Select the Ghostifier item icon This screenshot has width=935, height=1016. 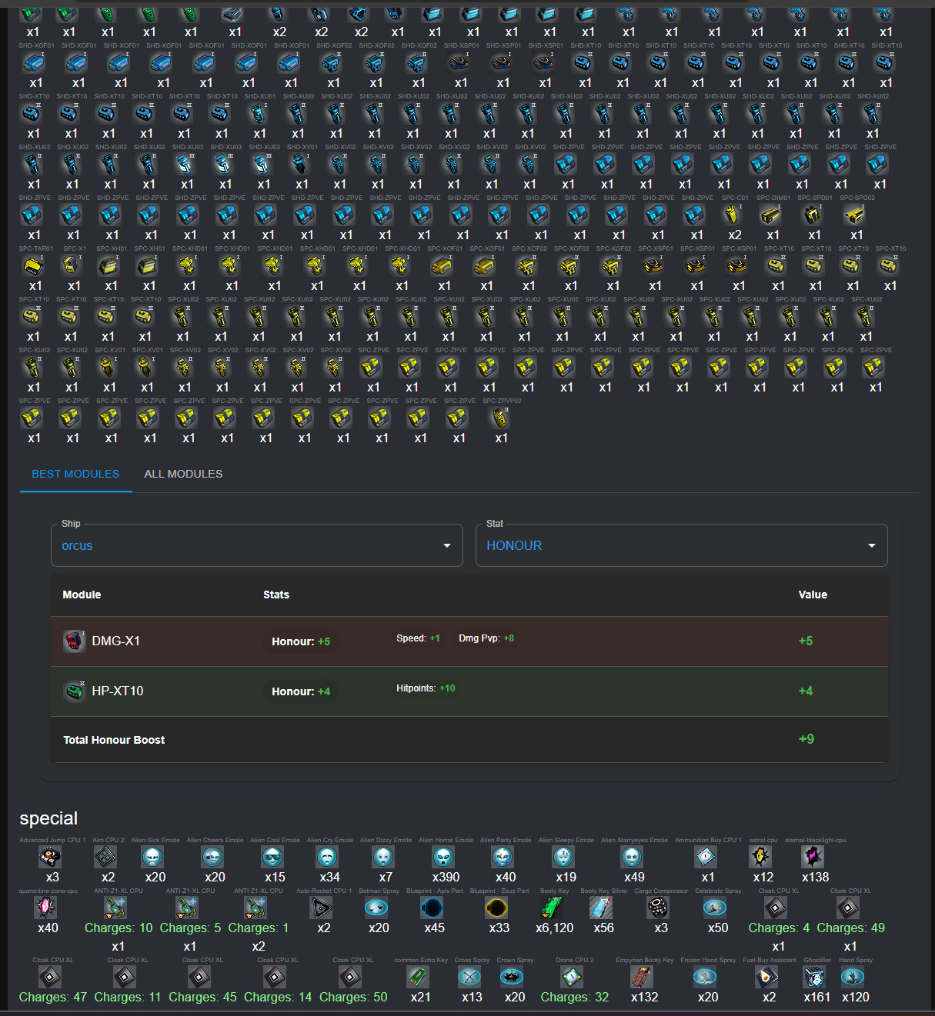point(814,977)
